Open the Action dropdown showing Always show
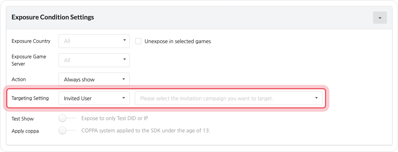Image resolution: width=398 pixels, height=152 pixels. point(94,79)
